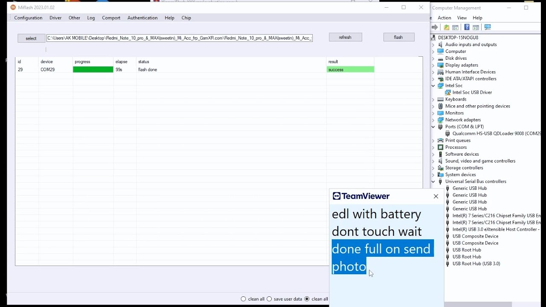The width and height of the screenshot is (546, 307).
Task: Select the 'save user data' radio button
Action: tap(269, 299)
